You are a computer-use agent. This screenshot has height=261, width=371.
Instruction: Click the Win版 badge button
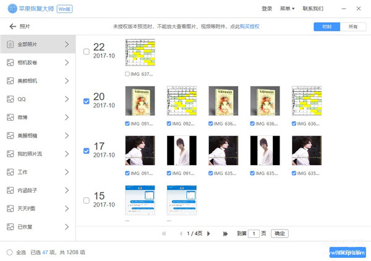click(x=64, y=9)
